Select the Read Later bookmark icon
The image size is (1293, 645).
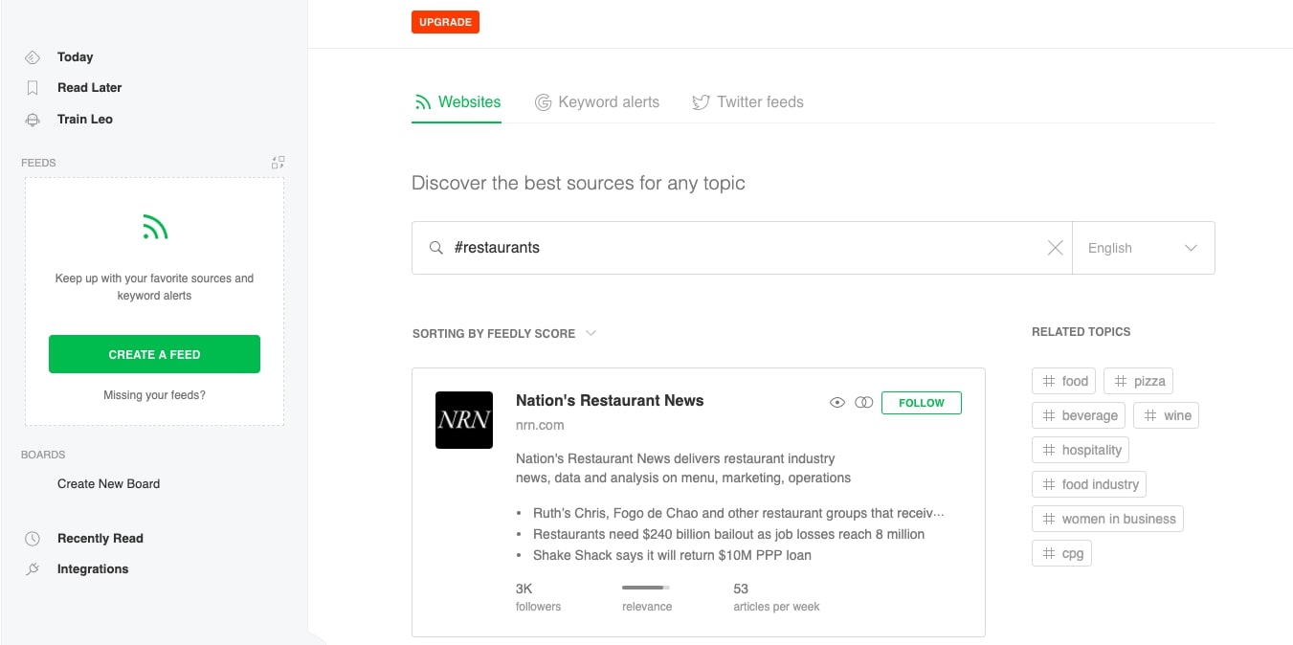(x=33, y=87)
